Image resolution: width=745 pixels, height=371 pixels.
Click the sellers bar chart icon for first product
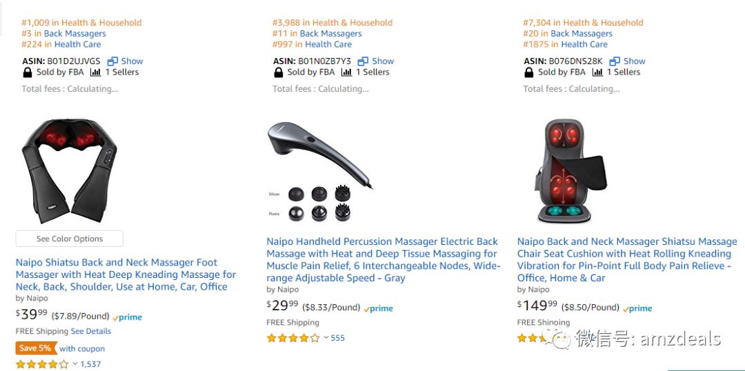coord(95,72)
